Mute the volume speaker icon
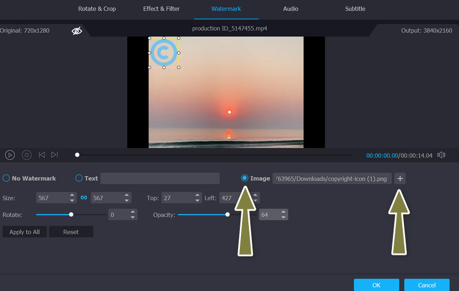 pos(441,155)
